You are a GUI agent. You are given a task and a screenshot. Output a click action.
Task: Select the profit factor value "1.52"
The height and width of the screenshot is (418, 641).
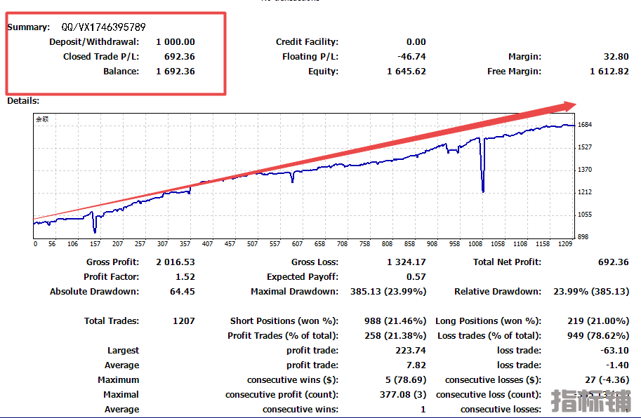[185, 277]
